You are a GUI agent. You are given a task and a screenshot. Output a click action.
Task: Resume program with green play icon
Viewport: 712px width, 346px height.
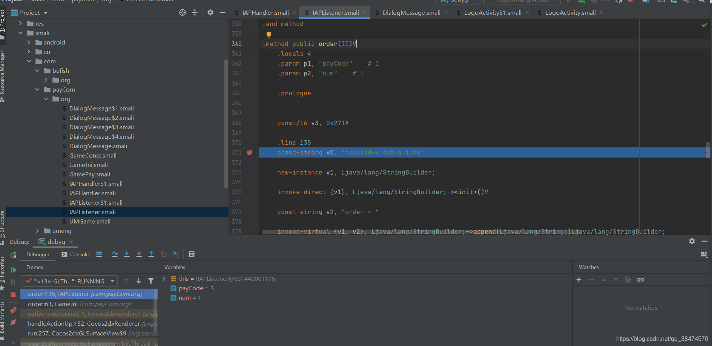(13, 270)
